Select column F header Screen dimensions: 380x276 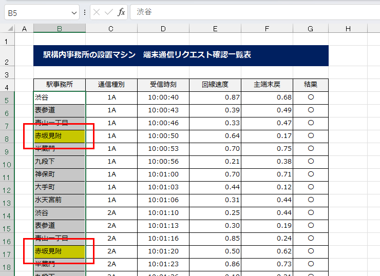click(x=267, y=29)
